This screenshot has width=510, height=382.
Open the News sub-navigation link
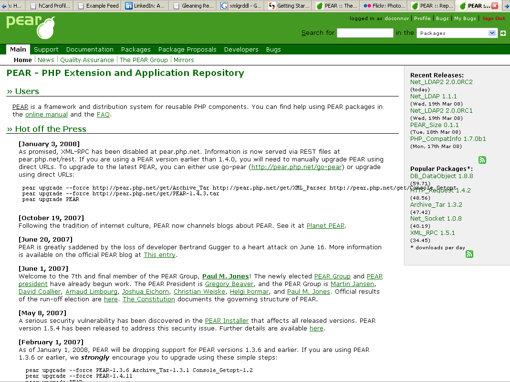pos(46,60)
